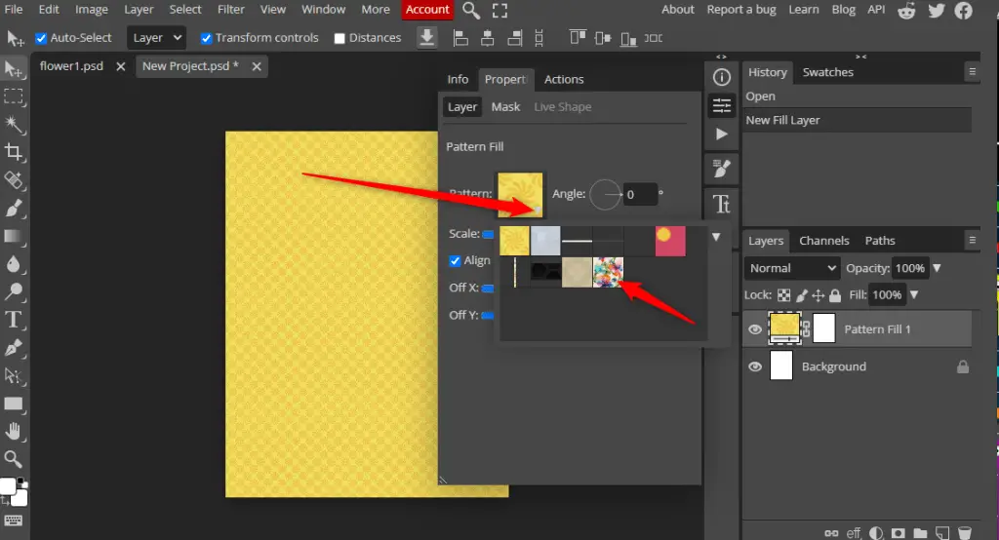Open the Brush settings side icon
Image resolution: width=999 pixels, height=540 pixels.
coord(721,169)
